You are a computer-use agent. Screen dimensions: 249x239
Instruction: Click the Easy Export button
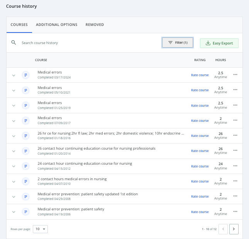point(219,43)
